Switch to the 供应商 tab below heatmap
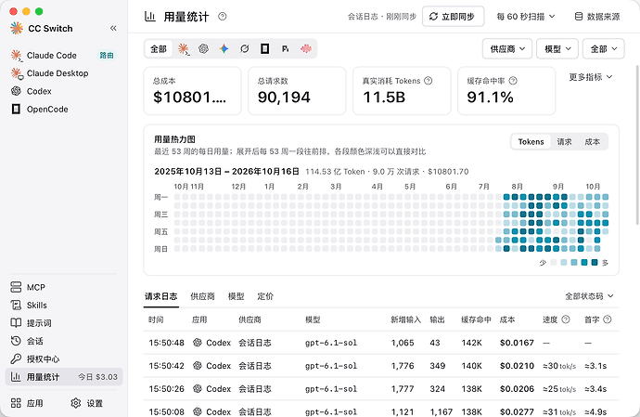640x417 pixels. pyautogui.click(x=202, y=296)
